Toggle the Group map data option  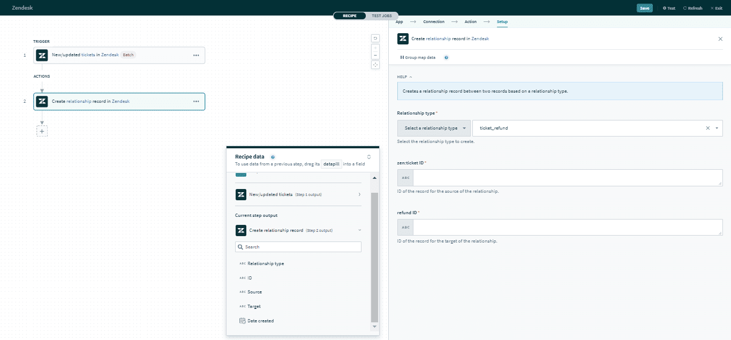click(x=418, y=57)
